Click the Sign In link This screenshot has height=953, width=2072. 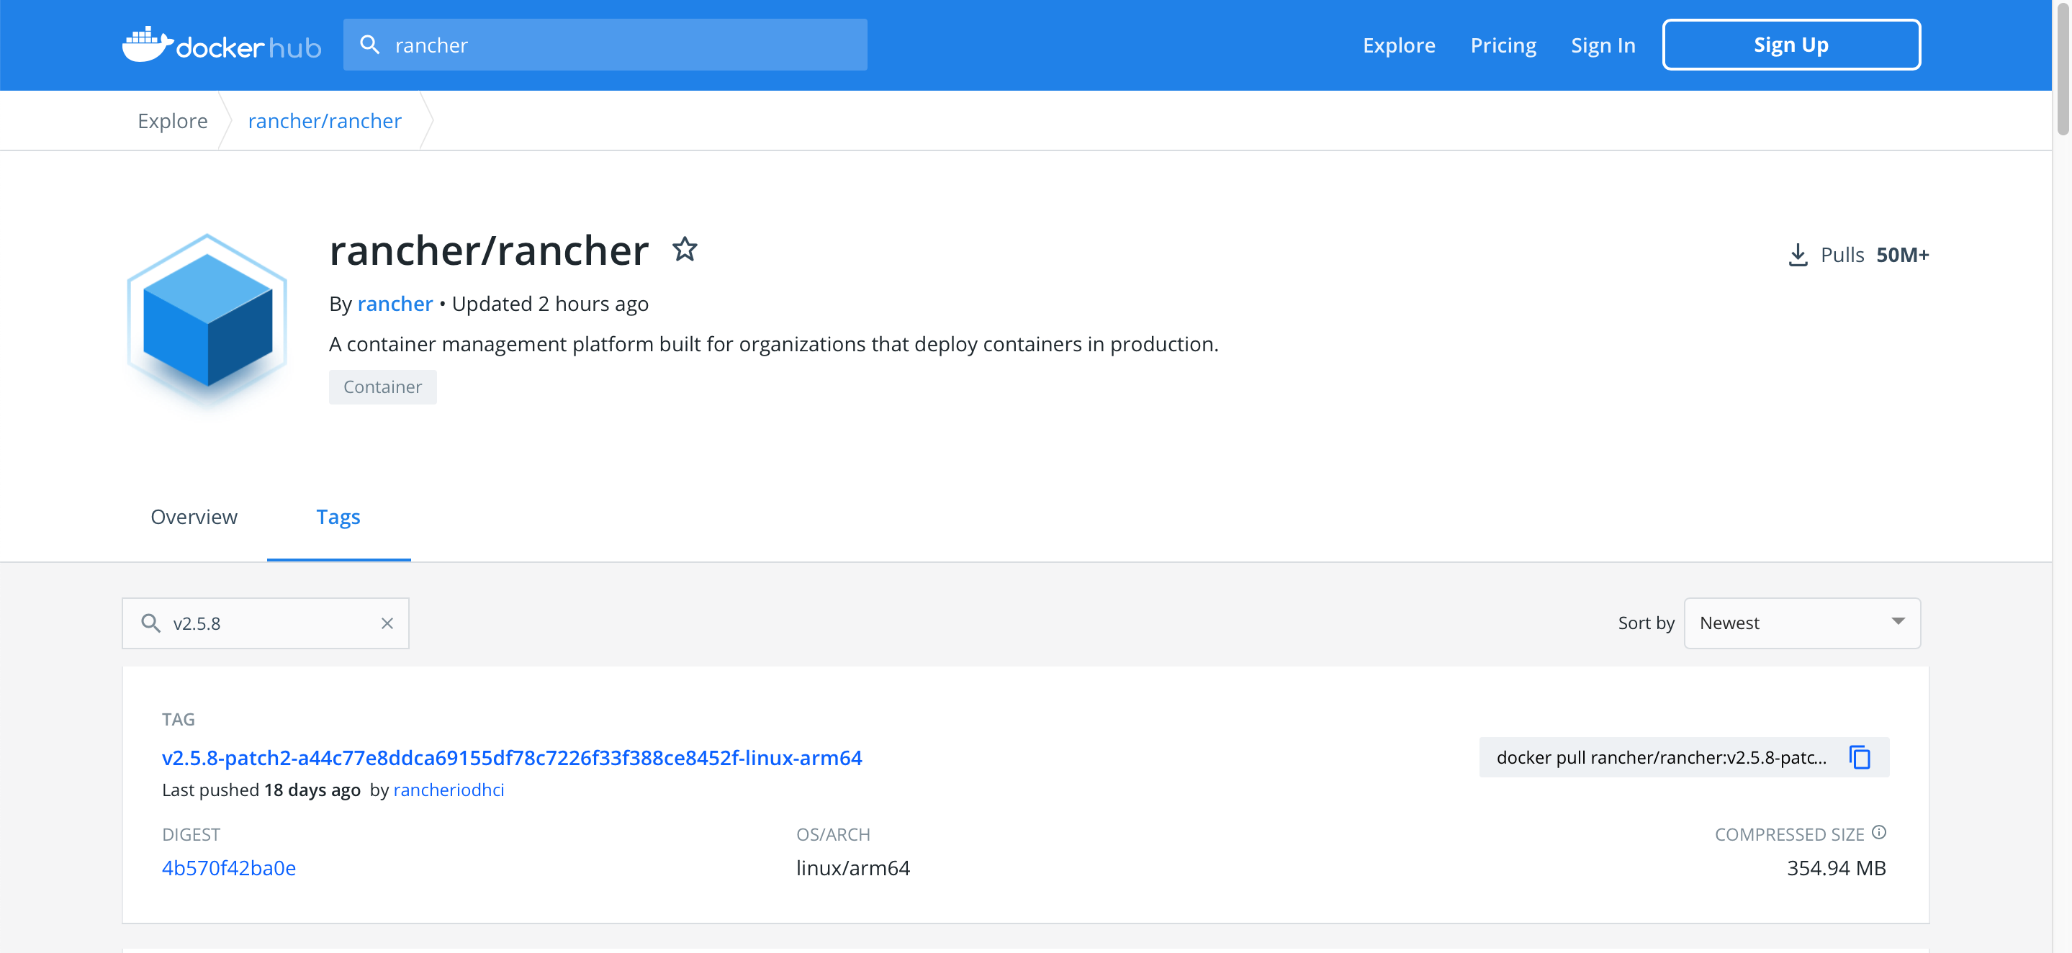click(1603, 45)
